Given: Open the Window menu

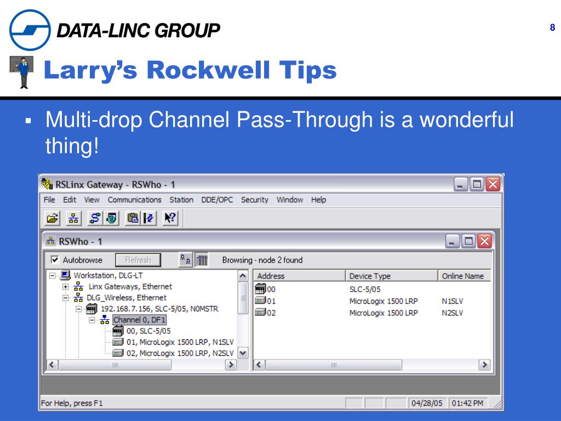Looking at the screenshot, I should [x=290, y=200].
